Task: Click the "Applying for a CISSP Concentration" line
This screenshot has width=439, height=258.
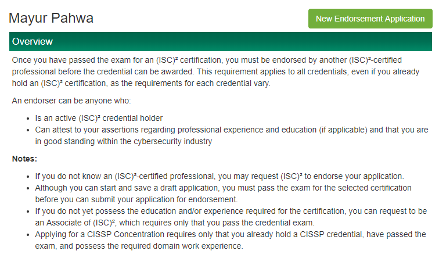Action: 231,234
